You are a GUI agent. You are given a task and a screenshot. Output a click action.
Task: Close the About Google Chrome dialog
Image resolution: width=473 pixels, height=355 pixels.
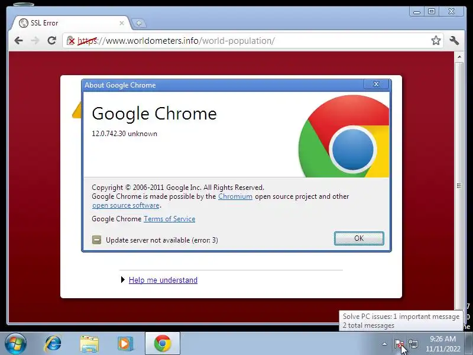[376, 84]
